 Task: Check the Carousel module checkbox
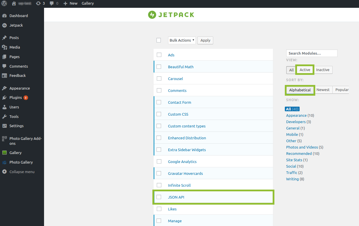point(159,78)
